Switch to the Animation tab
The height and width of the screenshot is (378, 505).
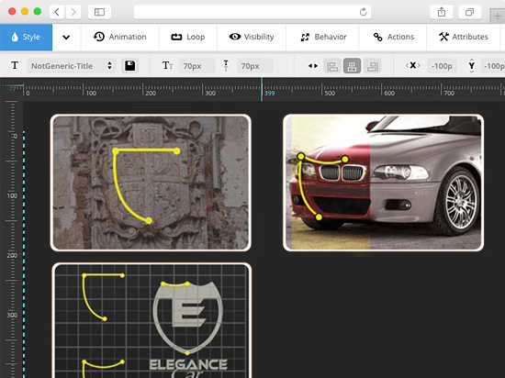(119, 37)
